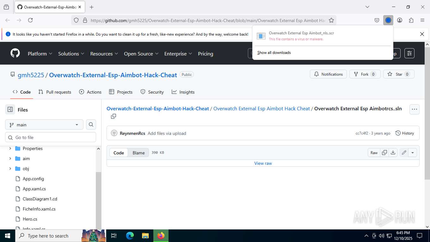
Task: Fork this repository
Action: [365, 74]
